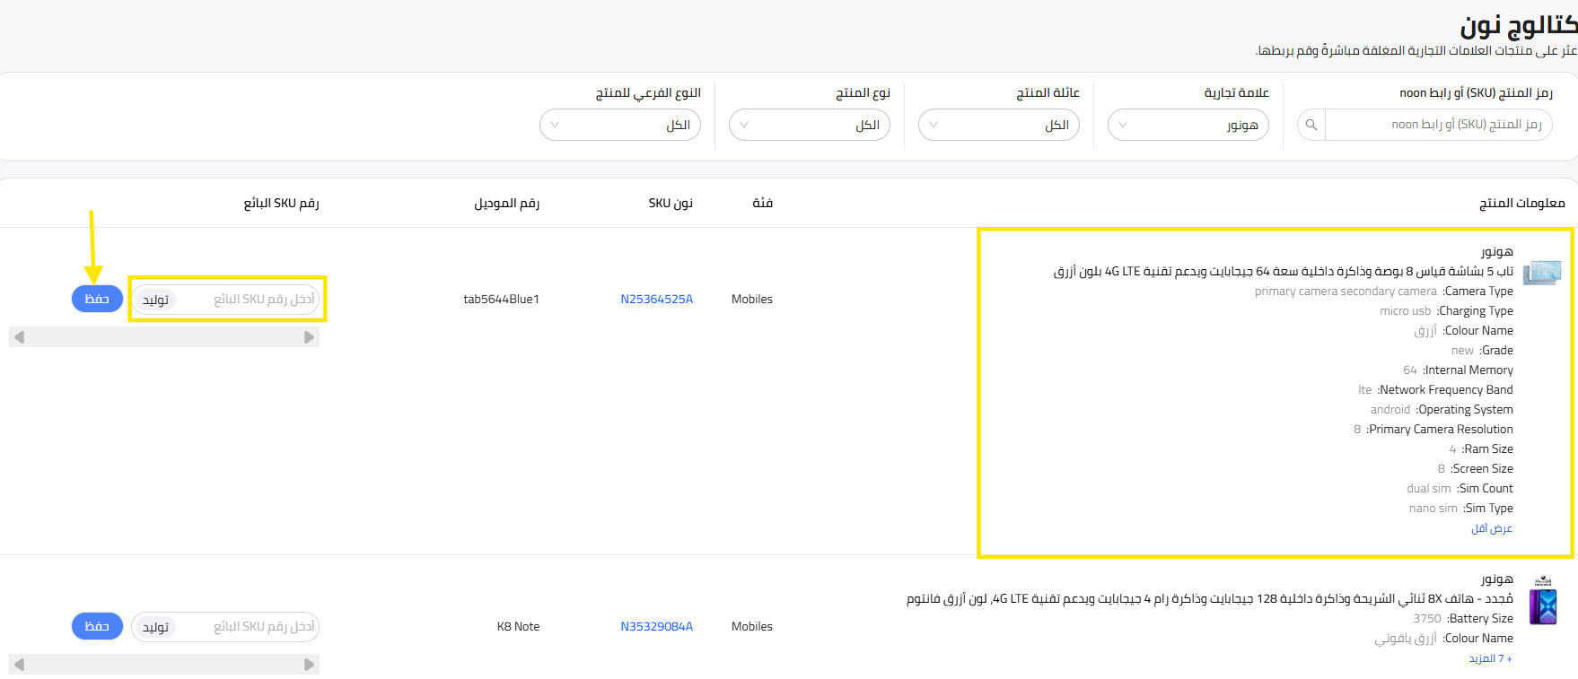Click the search magnifier icon in SKU field
1578x679 pixels.
coord(1311,125)
